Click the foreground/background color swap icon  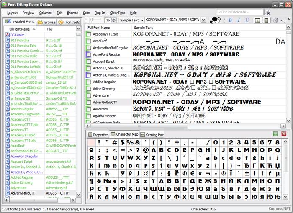pyautogui.click(x=216, y=20)
